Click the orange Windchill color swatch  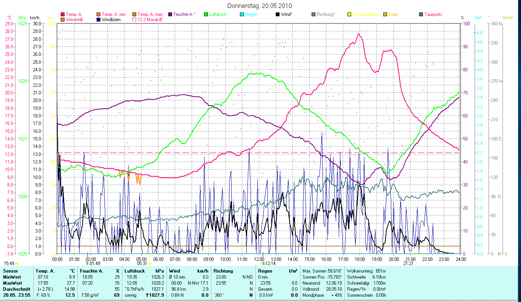click(63, 19)
